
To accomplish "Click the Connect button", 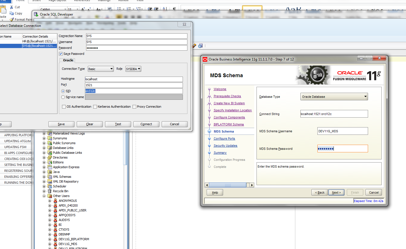I will pyautogui.click(x=146, y=124).
